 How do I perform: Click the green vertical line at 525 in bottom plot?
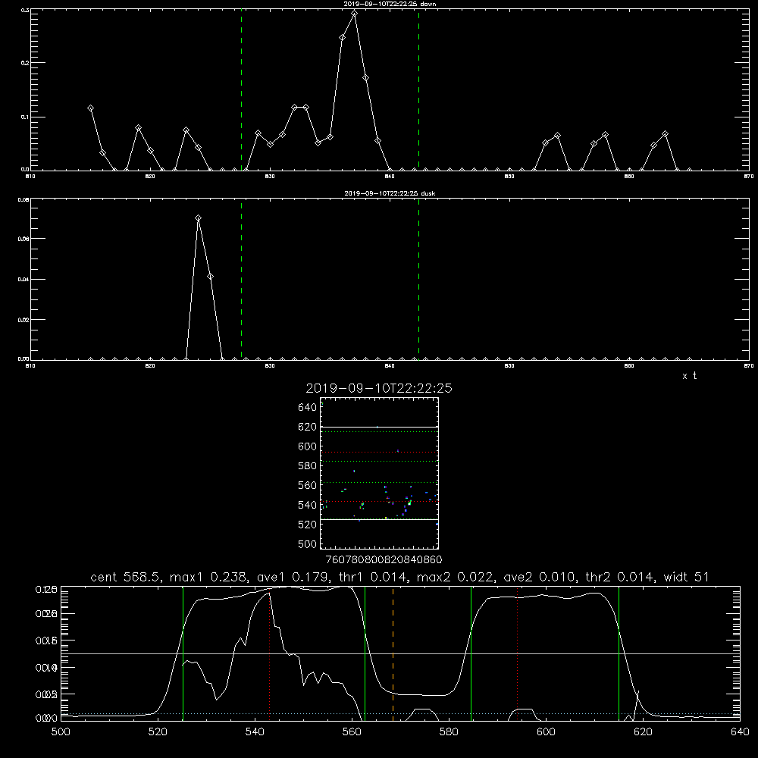(x=183, y=653)
